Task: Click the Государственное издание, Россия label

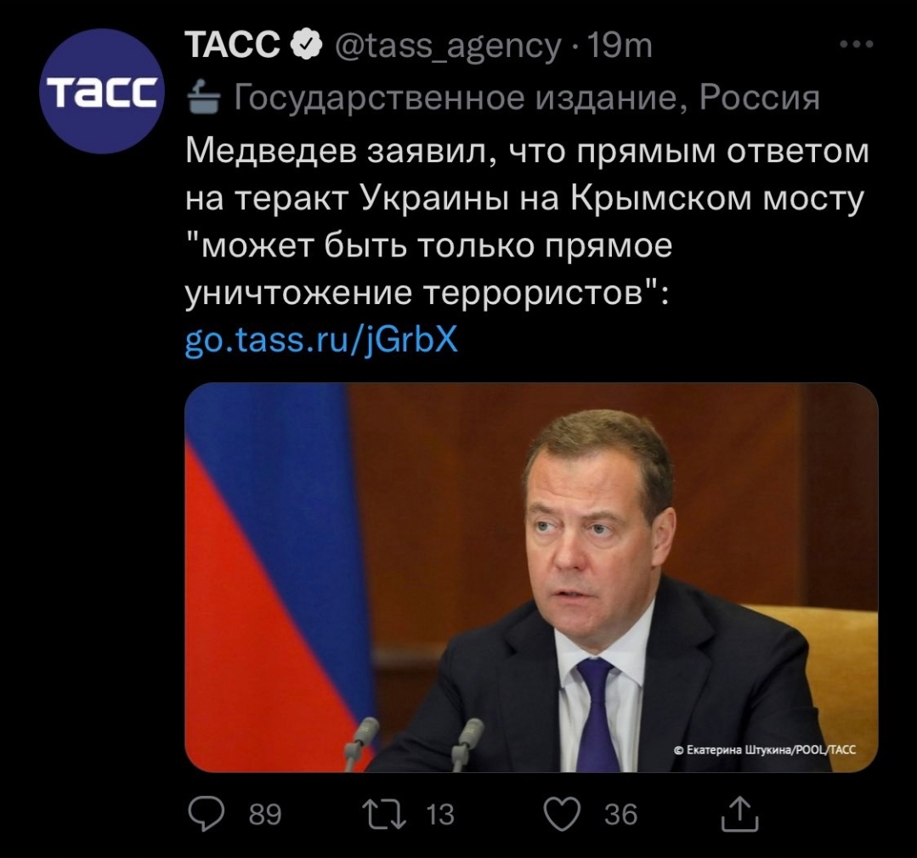Action: [x=527, y=99]
